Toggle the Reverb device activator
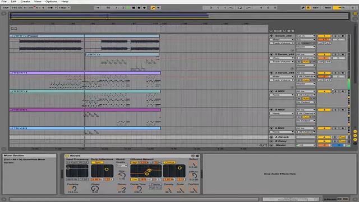The image size is (359, 202). [x=67, y=156]
